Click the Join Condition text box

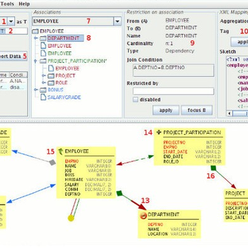(174, 70)
